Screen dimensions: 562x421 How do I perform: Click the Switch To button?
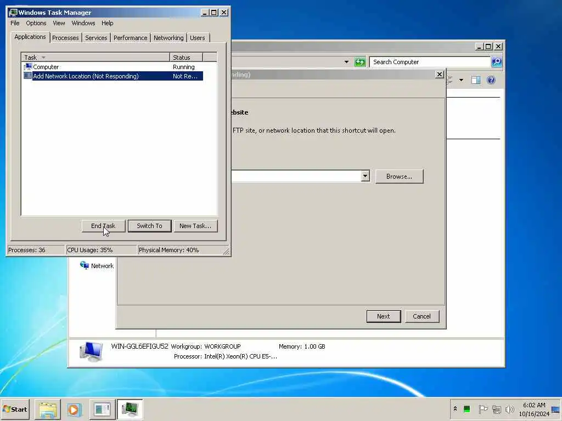tap(149, 226)
